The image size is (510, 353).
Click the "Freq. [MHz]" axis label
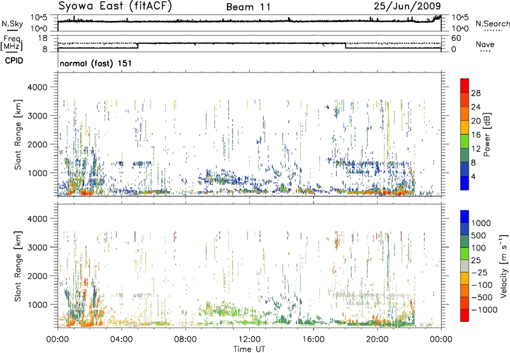11,43
